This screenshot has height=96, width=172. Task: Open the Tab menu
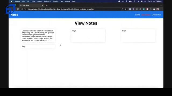coord(62,1)
